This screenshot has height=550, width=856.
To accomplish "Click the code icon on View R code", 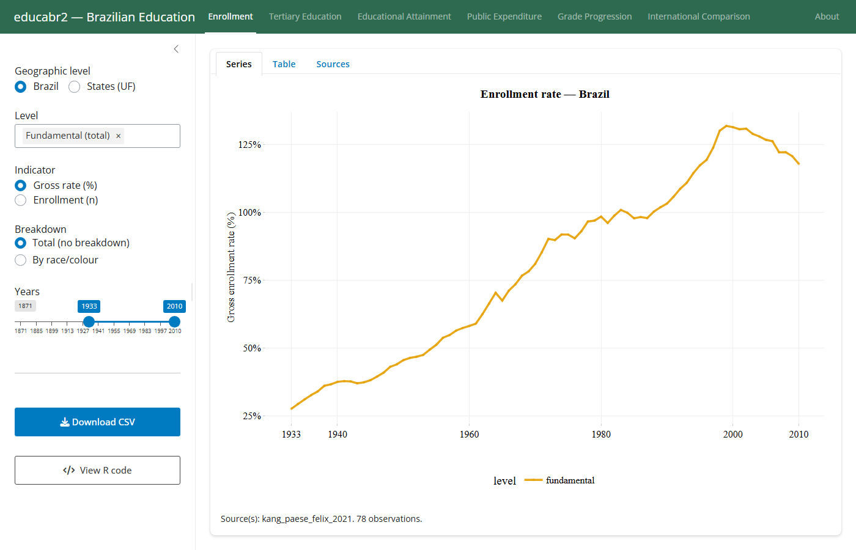I will pyautogui.click(x=69, y=471).
